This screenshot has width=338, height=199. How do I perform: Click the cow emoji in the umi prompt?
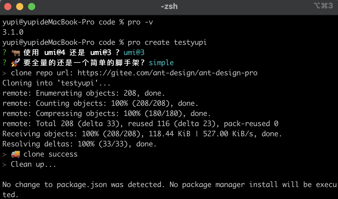tap(16, 53)
